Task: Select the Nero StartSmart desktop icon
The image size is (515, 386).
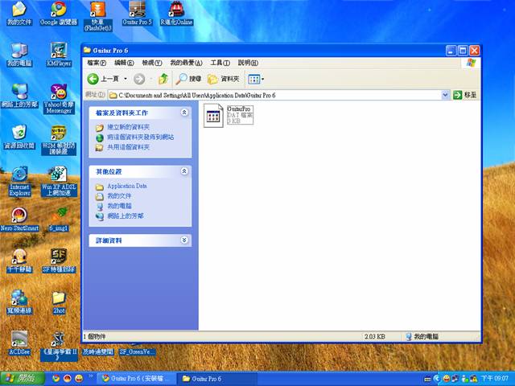Action: (x=19, y=220)
